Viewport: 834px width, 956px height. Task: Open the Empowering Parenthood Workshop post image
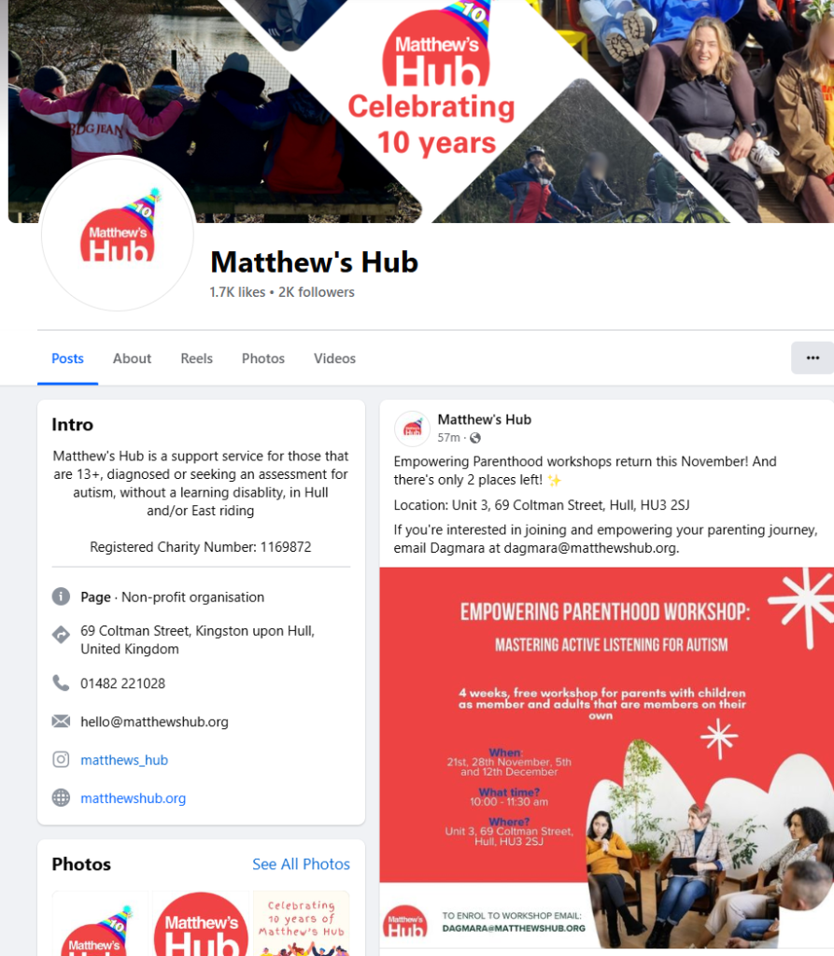606,757
